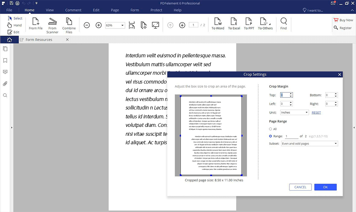Image resolution: width=356 pixels, height=212 pixels.
Task: Click the zoom out minus icon
Action: tap(87, 25)
